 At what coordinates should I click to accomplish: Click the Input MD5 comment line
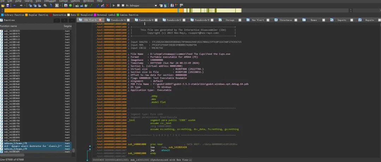click(x=162, y=45)
